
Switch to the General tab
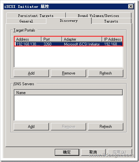pos(26,21)
